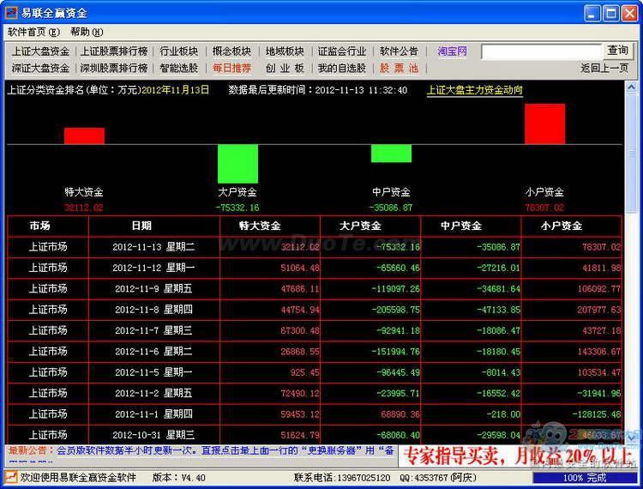This screenshot has width=643, height=489.
Task: Click the 中户资金 column header
Action: click(461, 226)
